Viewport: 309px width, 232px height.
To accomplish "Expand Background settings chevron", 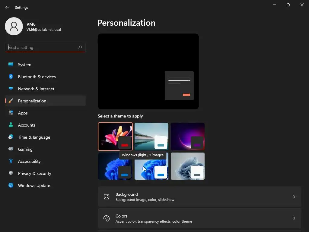I will point(294,197).
